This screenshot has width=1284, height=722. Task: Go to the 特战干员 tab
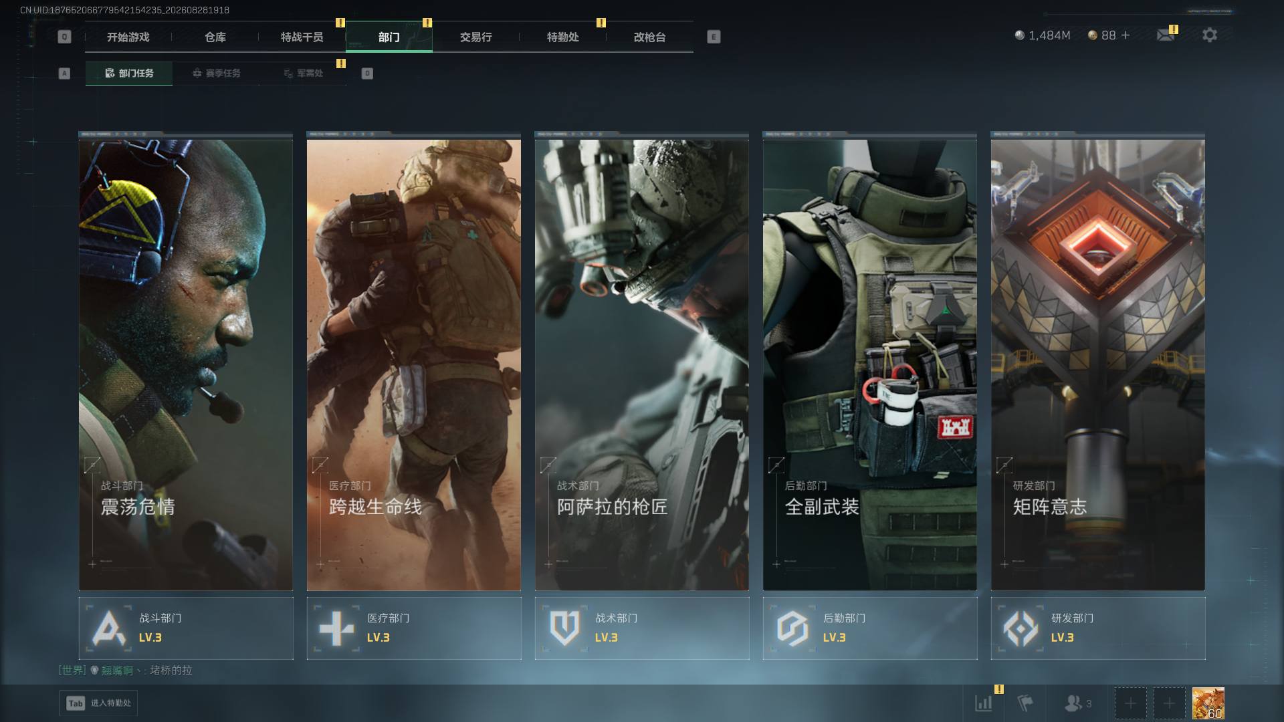tap(302, 37)
